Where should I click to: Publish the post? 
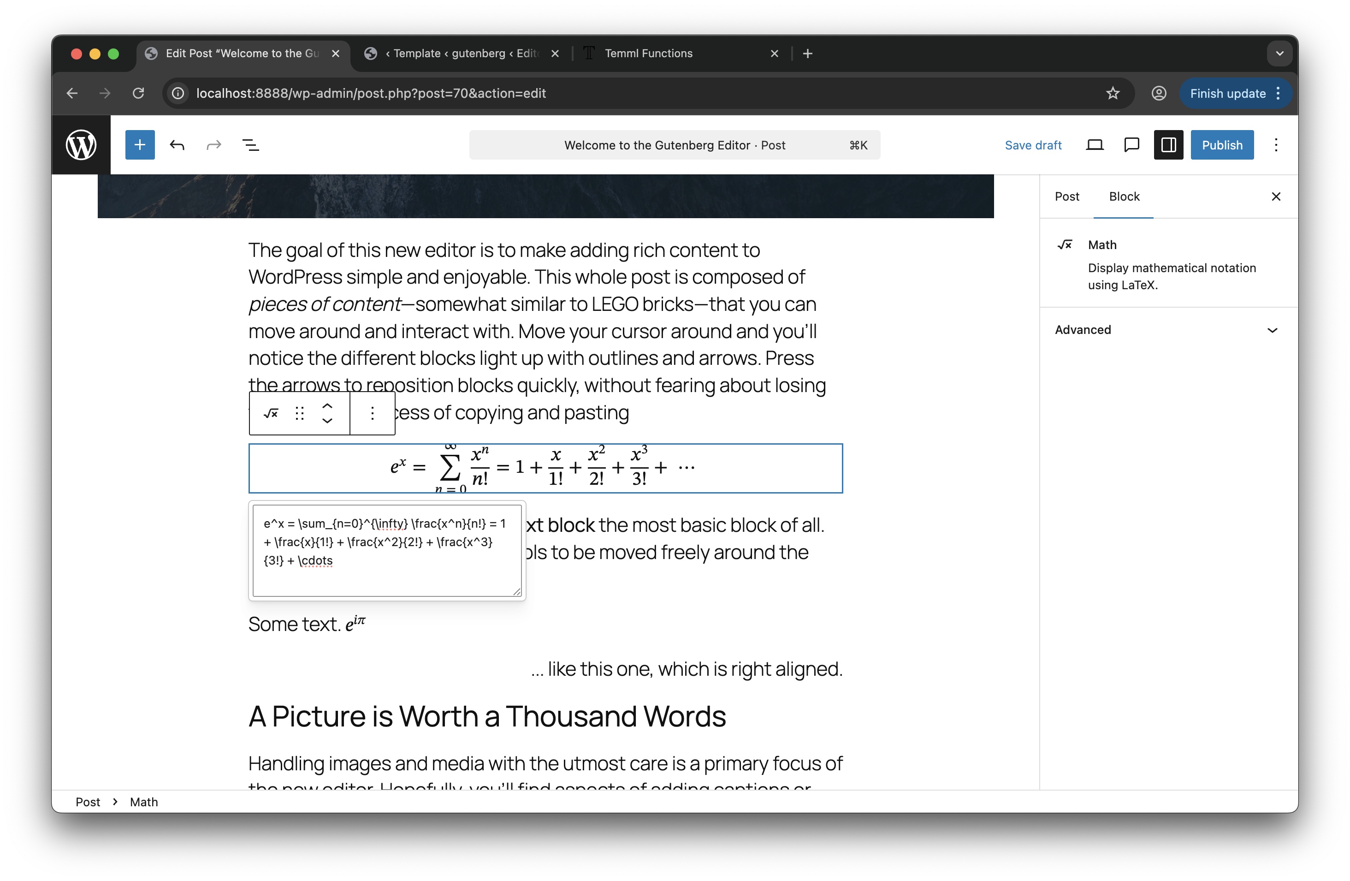[1222, 145]
